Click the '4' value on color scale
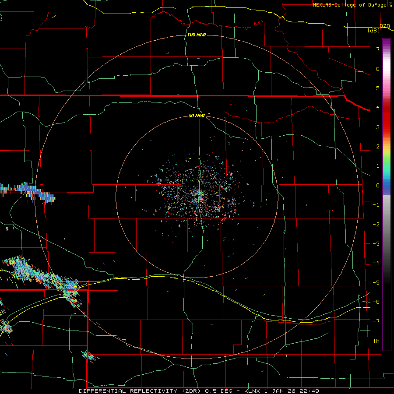The width and height of the screenshot is (394, 394). click(x=378, y=108)
